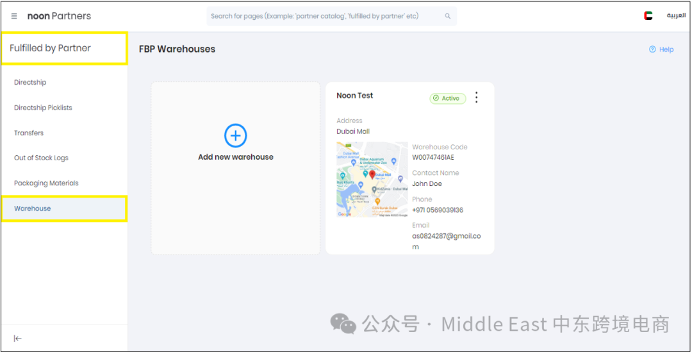The height and width of the screenshot is (352, 692).
Task: Click the Noon Test warehouse title
Action: pyautogui.click(x=355, y=96)
